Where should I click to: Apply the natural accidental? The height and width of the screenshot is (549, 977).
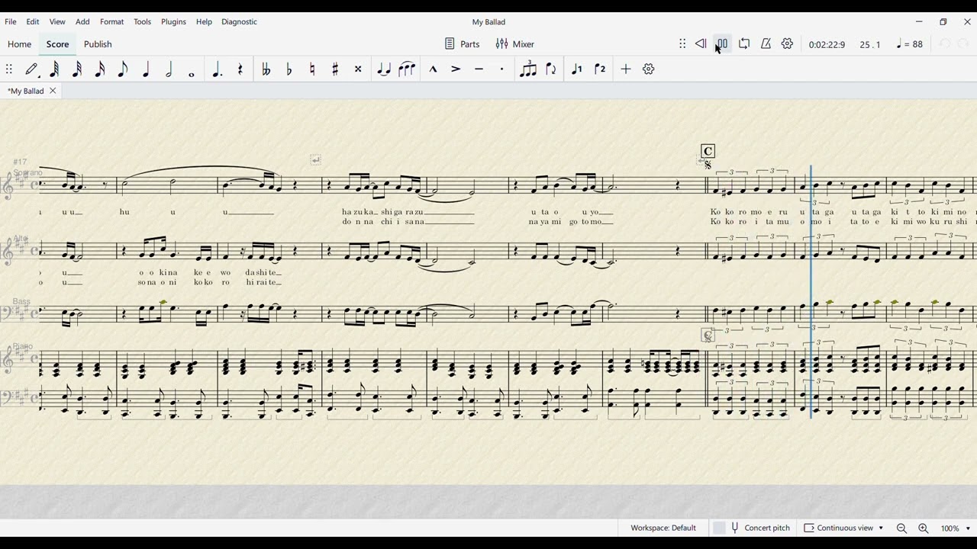pos(312,69)
